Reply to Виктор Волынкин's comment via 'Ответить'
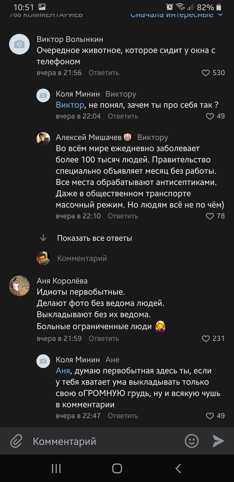 (104, 73)
